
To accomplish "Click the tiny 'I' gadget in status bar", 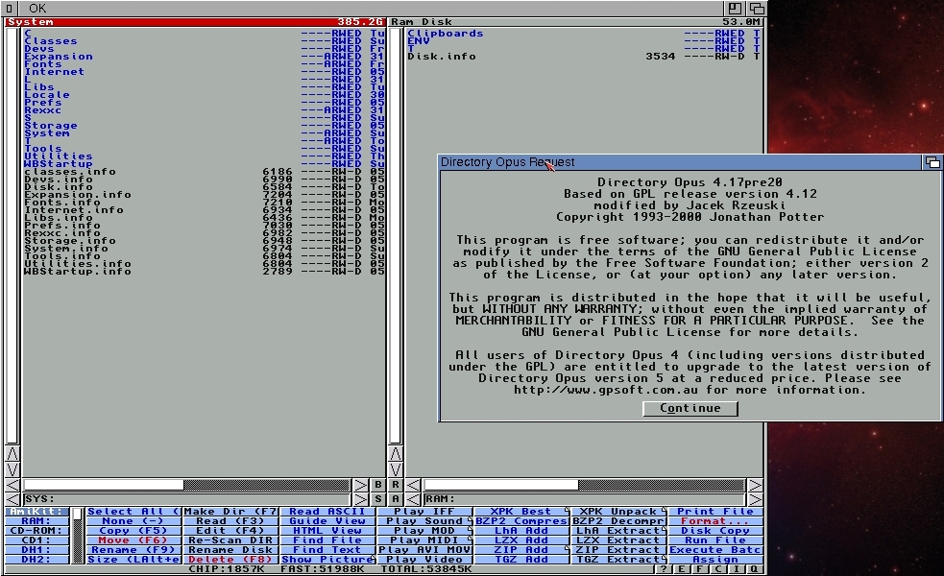I will pyautogui.click(x=737, y=568).
